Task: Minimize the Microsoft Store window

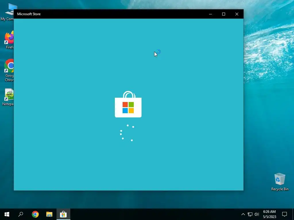Action: pos(210,14)
